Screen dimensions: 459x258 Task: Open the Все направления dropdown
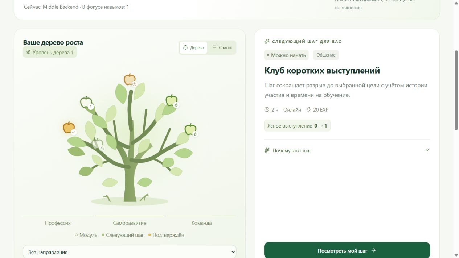[x=130, y=252]
